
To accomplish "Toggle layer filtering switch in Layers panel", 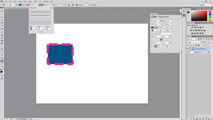I will [212, 39].
